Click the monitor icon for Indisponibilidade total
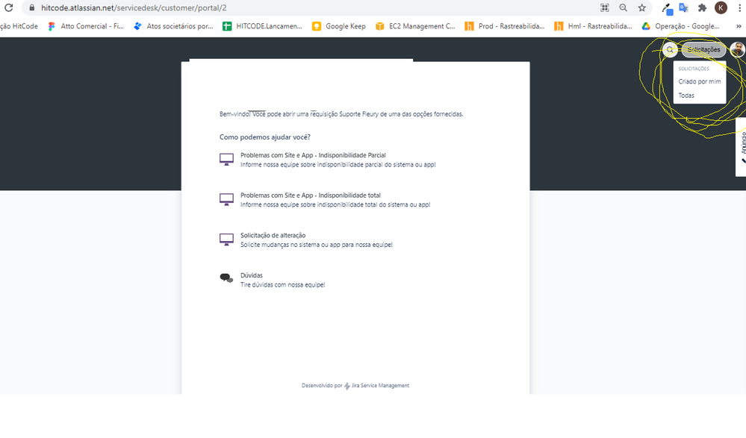746x438 pixels. click(x=226, y=199)
